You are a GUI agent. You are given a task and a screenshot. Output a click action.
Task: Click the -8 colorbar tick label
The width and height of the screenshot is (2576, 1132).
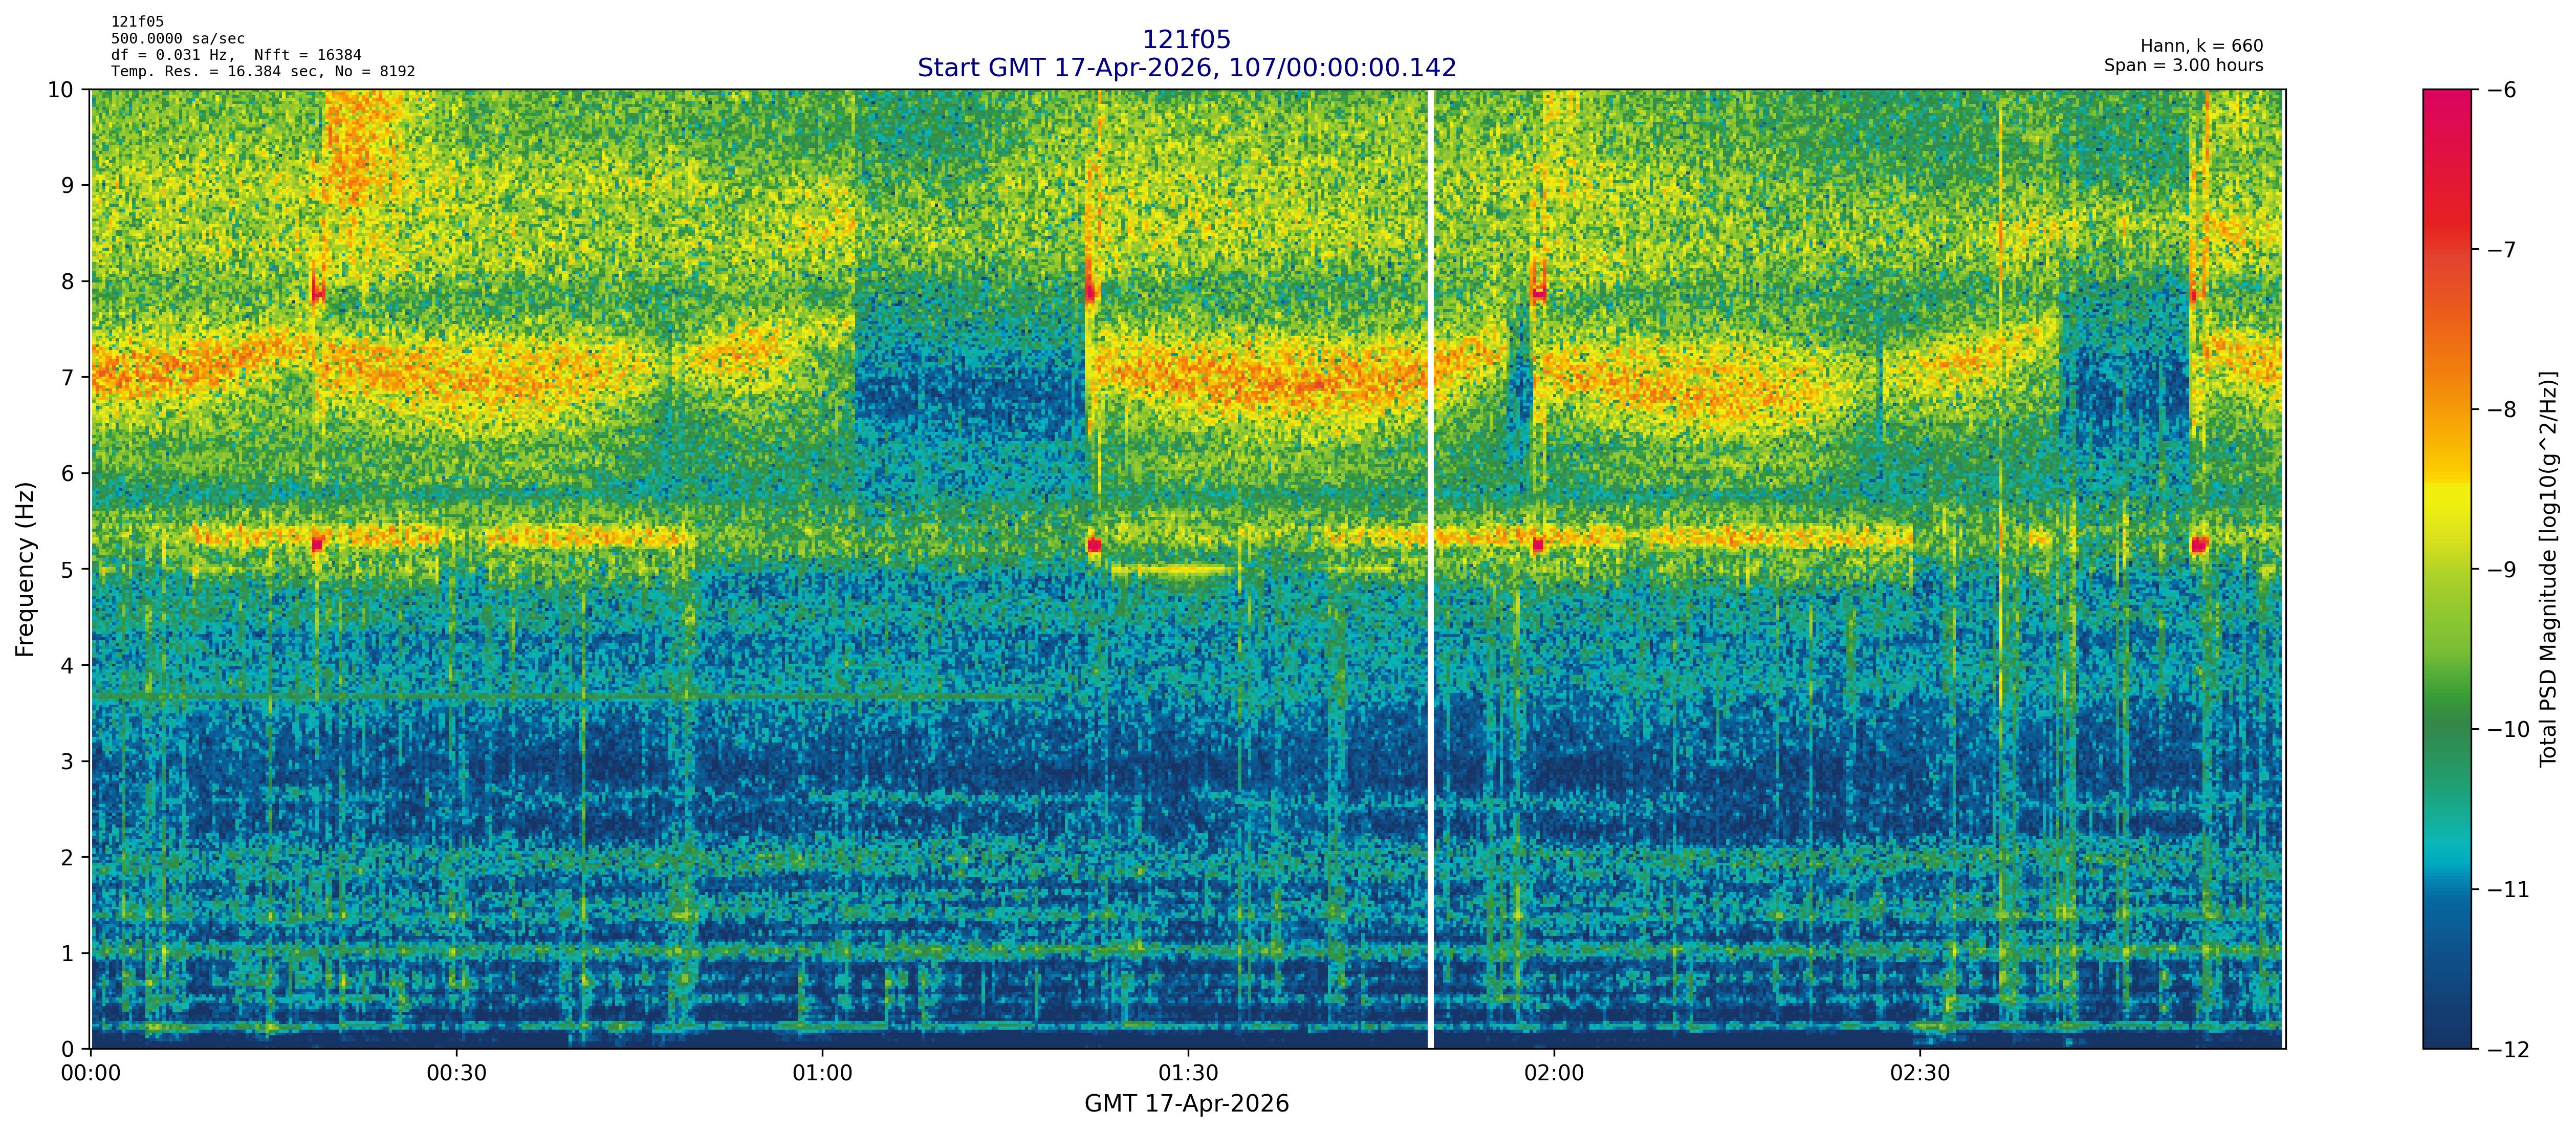click(2501, 410)
